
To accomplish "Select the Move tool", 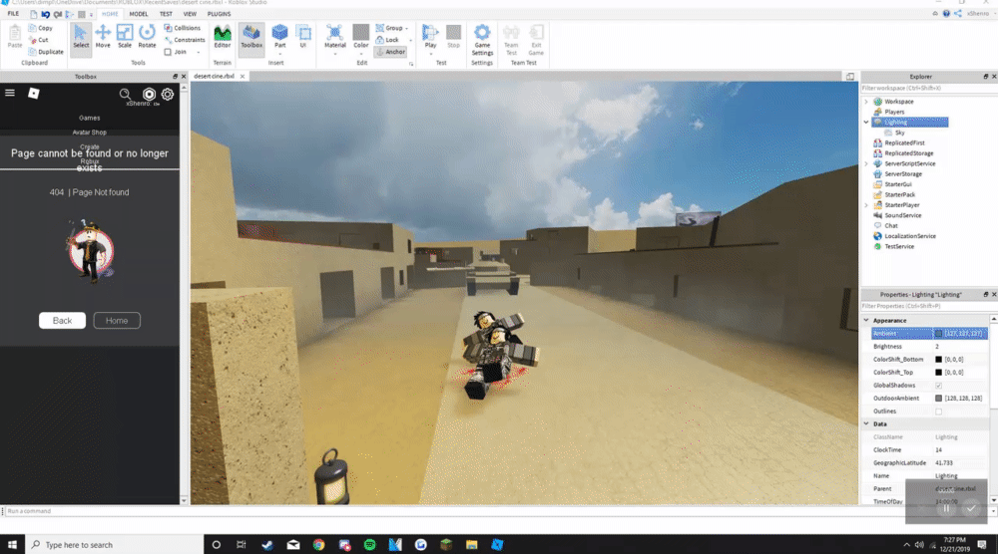I will tap(103, 37).
